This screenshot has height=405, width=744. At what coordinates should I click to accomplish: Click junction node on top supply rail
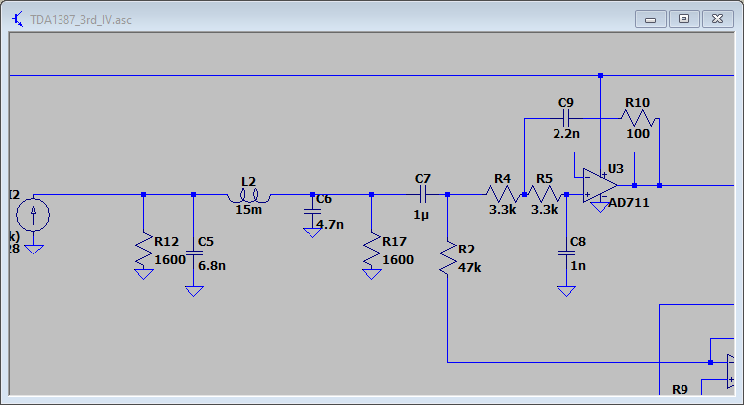[x=601, y=76]
